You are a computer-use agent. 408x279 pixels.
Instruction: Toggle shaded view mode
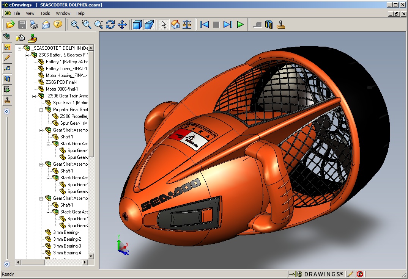[x=137, y=25]
